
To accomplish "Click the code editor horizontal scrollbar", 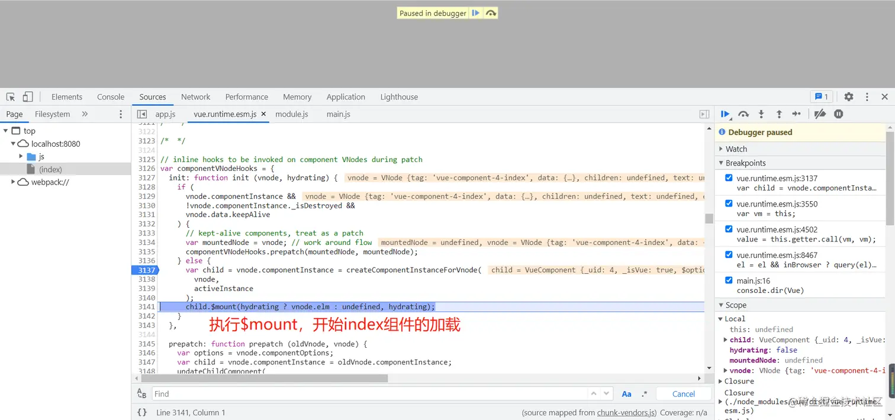I will point(263,378).
